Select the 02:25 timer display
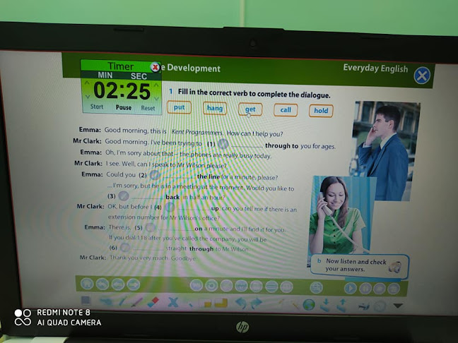Viewport: 458px width, 343px height. coord(122,91)
